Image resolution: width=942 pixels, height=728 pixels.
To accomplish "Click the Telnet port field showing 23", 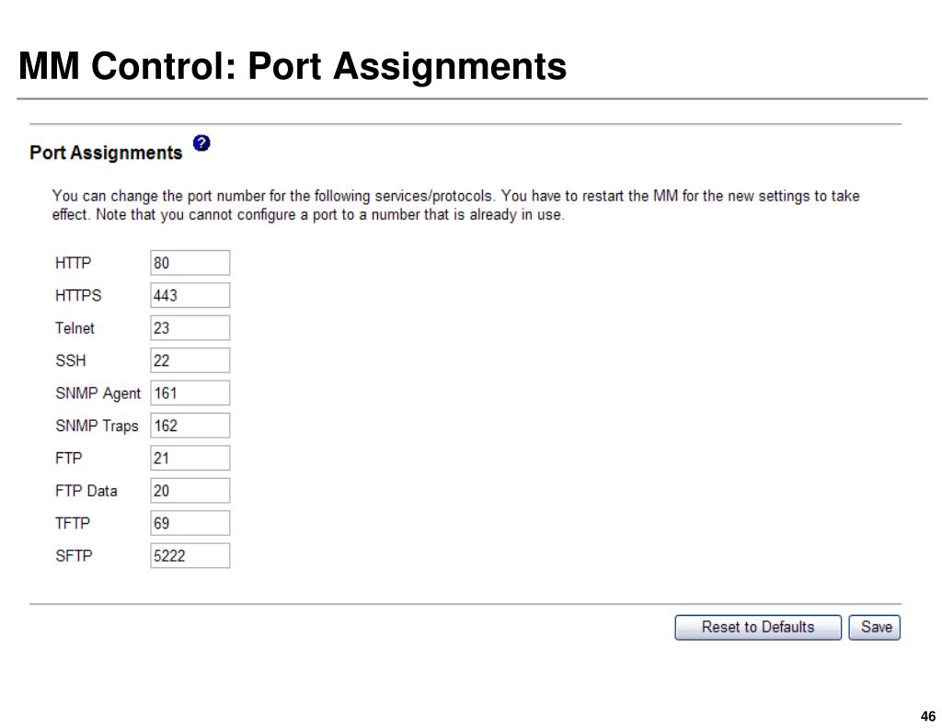I will pos(190,327).
